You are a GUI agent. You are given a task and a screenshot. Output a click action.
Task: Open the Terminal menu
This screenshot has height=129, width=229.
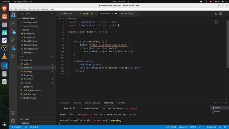pos(45,9)
